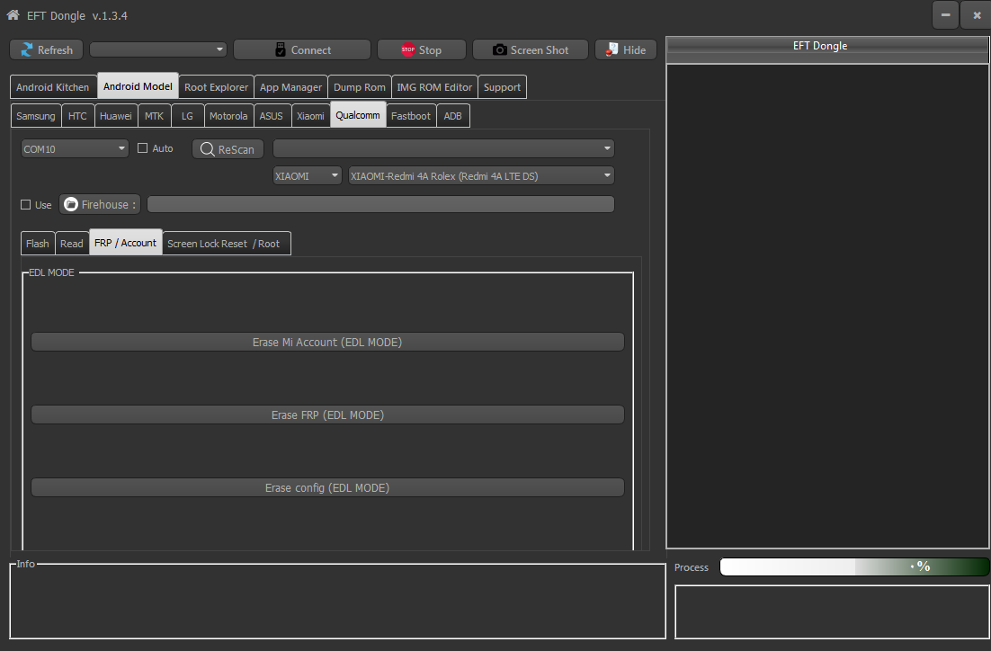
Task: Switch to the ADB tab
Action: coord(452,116)
